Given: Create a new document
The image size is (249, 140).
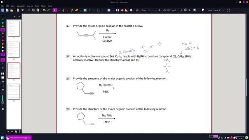Looking at the screenshot, I should pos(7,10).
